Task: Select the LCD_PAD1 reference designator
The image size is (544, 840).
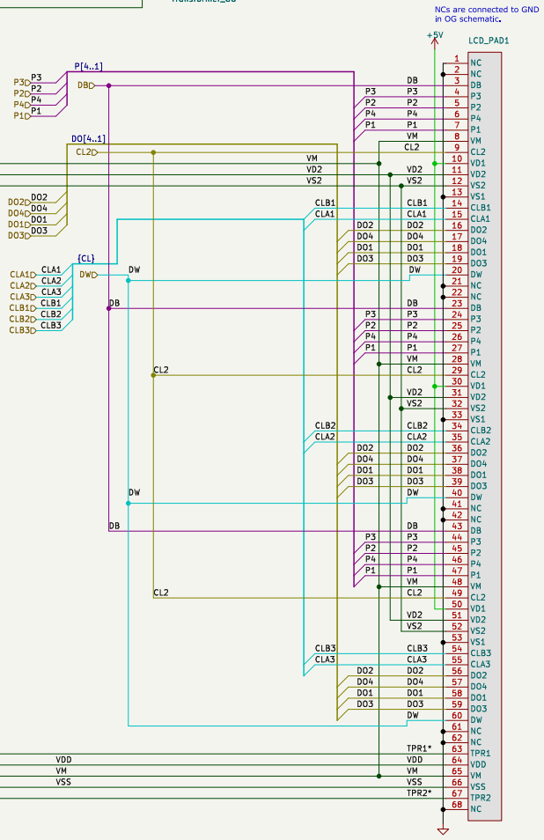Action: click(489, 41)
